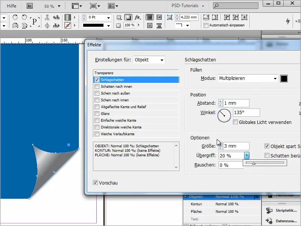Viewport: 301px width, 226px height.
Task: Toggle 'Automatisch einpassen' checkbox
Action: tap(206, 25)
